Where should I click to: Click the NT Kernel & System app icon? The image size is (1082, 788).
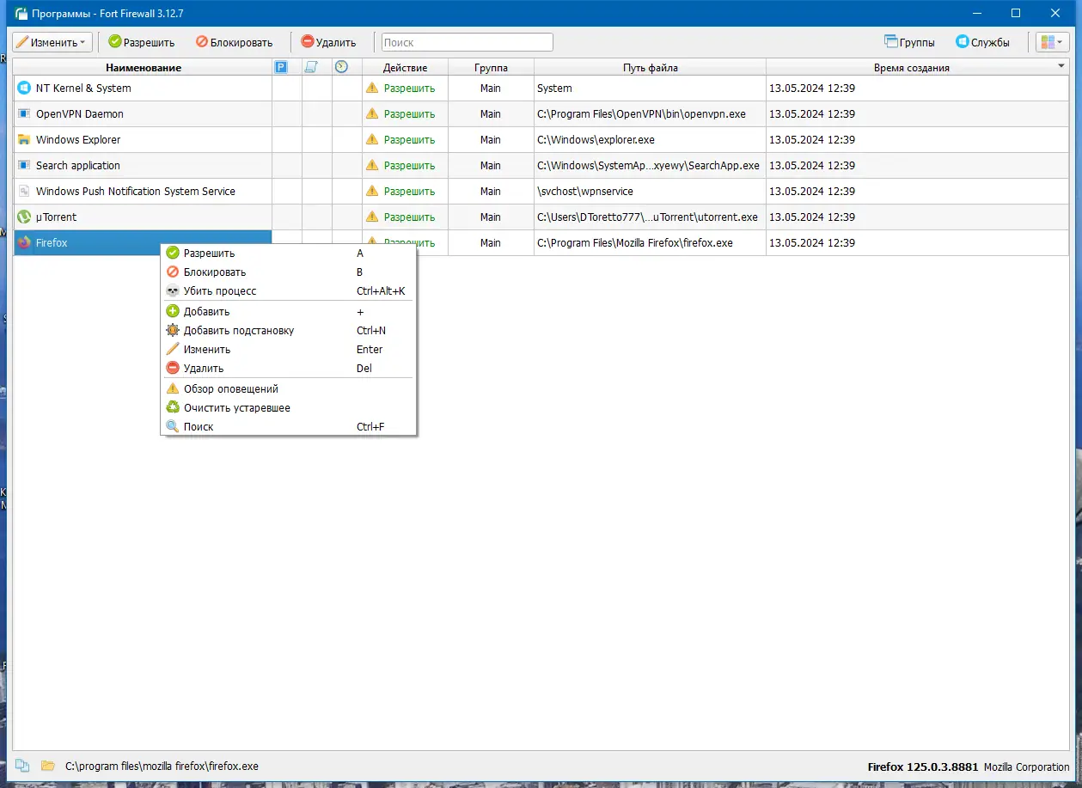(24, 88)
